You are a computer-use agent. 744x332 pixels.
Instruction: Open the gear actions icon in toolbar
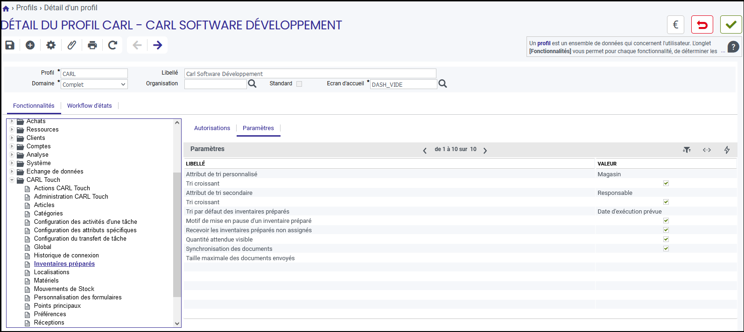[x=51, y=45]
